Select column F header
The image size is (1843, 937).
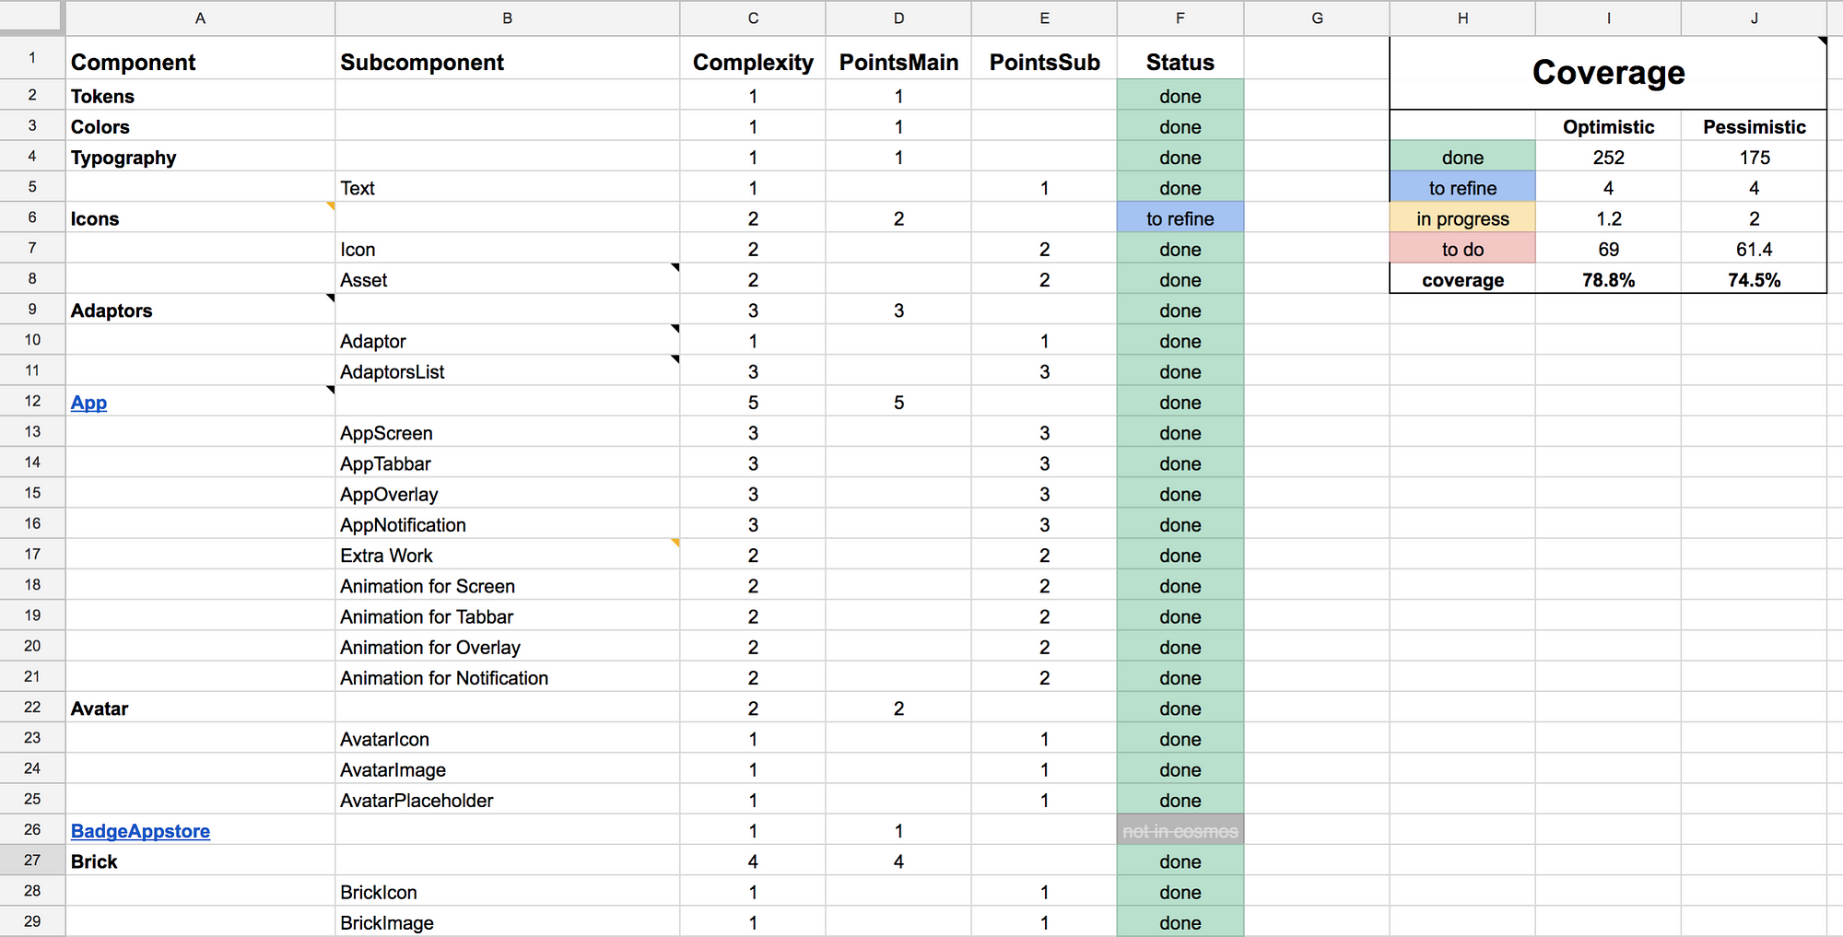(x=1180, y=18)
